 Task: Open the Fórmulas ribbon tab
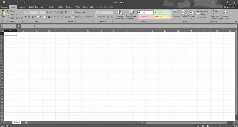point(50,7)
